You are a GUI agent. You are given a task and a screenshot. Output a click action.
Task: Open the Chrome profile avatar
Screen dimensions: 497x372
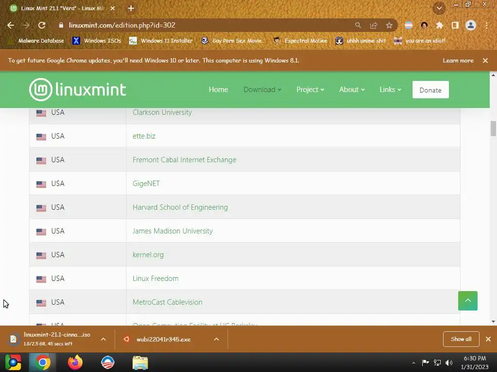pyautogui.click(x=471, y=25)
